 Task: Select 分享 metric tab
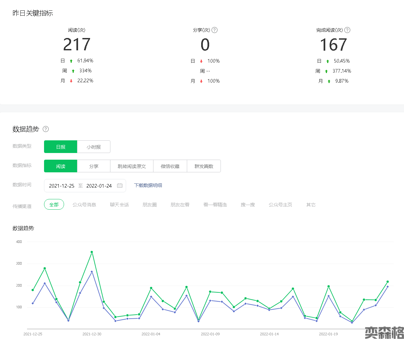tap(94, 166)
